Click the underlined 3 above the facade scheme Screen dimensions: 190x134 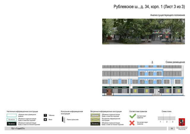(x=152, y=62)
